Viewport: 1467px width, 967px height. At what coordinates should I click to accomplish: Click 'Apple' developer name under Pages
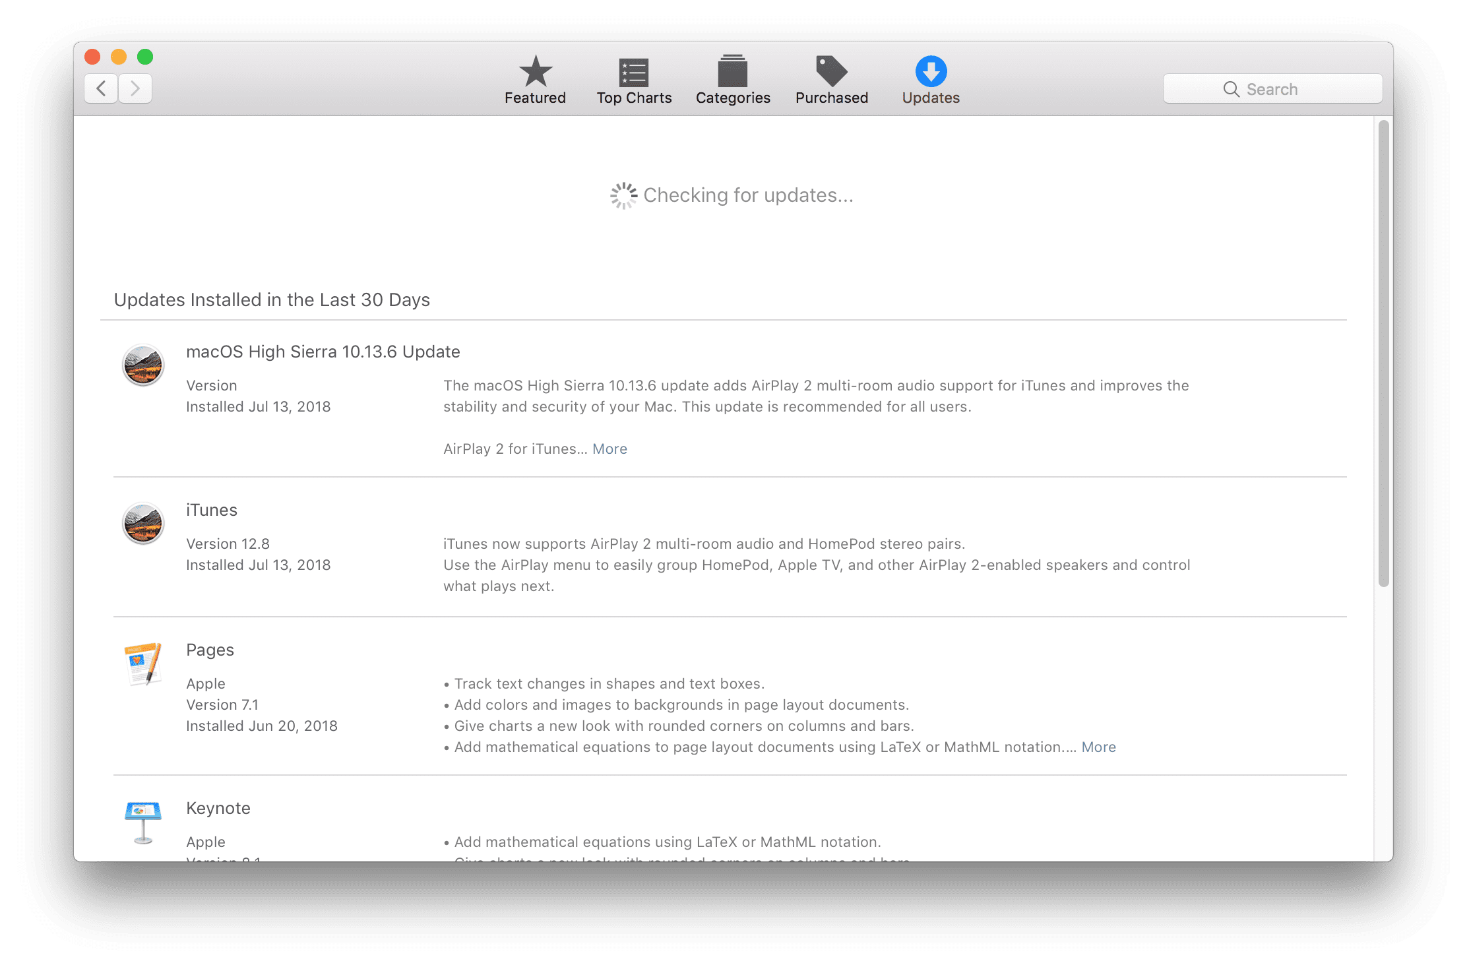pyautogui.click(x=206, y=684)
